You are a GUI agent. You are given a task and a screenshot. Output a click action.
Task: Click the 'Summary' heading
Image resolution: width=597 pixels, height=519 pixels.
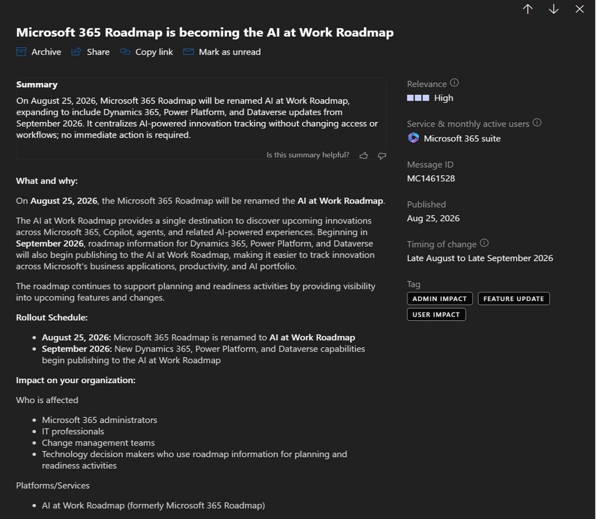(x=37, y=84)
